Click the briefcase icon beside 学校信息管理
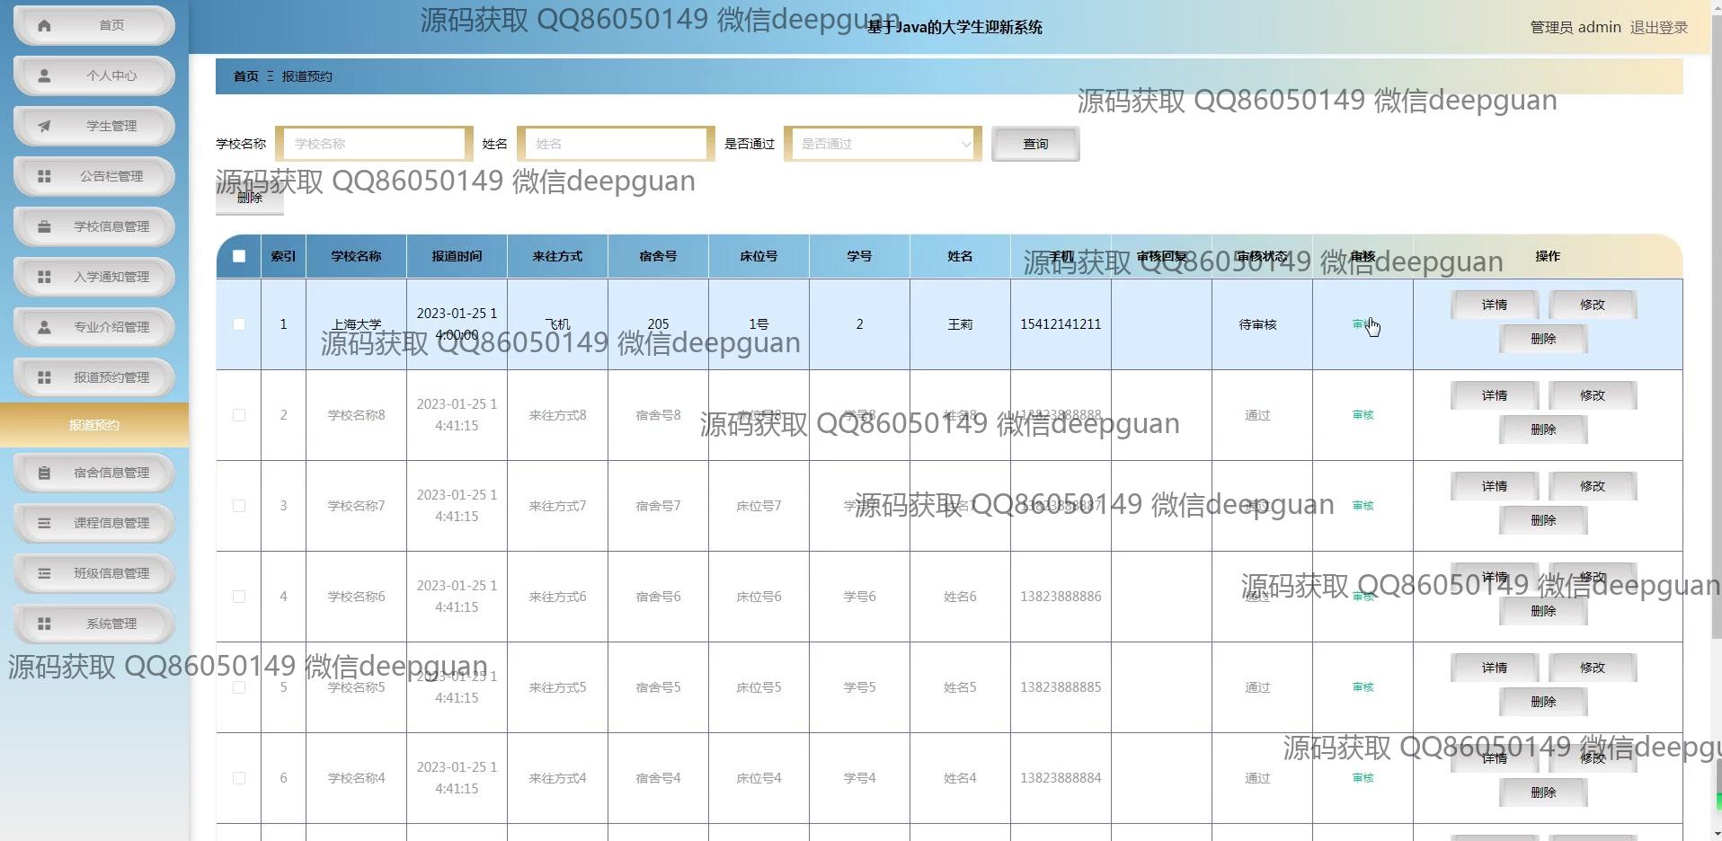 point(44,226)
